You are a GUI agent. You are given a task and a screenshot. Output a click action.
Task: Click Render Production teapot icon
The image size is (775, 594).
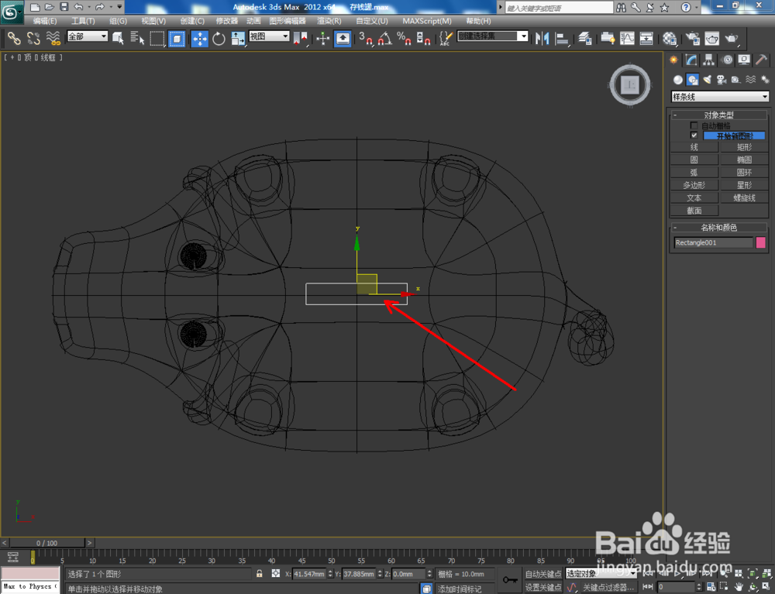[x=732, y=38]
